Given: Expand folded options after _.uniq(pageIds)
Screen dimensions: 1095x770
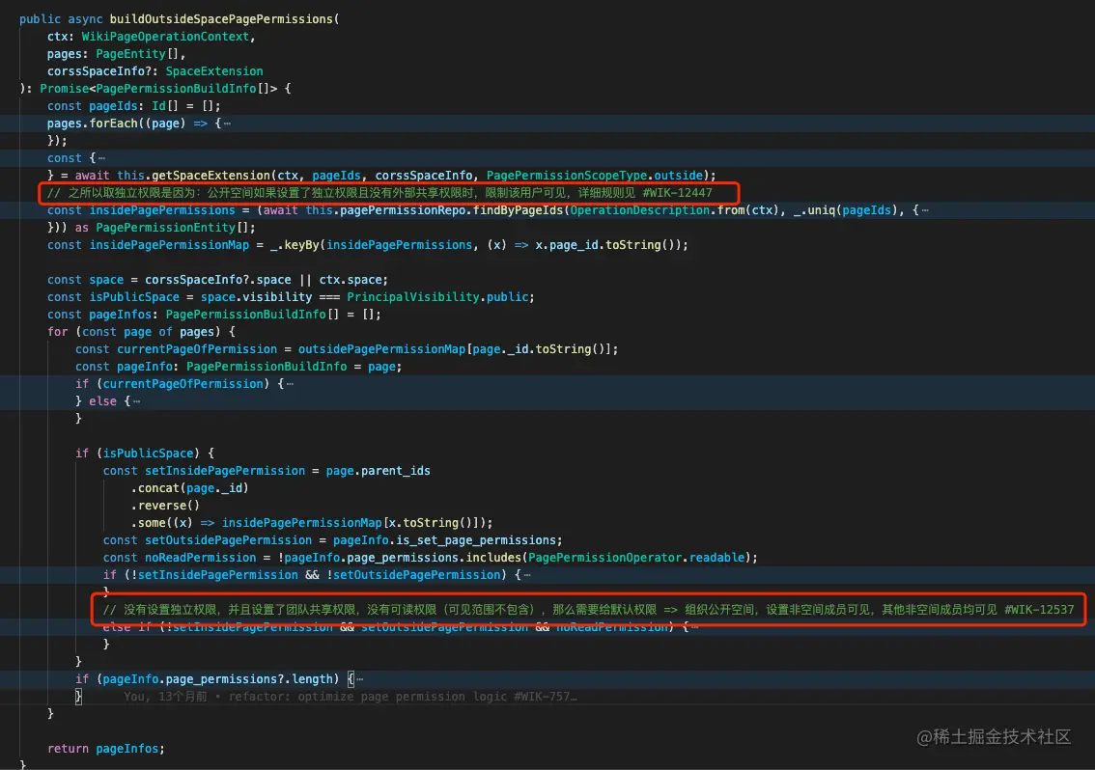Looking at the screenshot, I should pos(925,210).
